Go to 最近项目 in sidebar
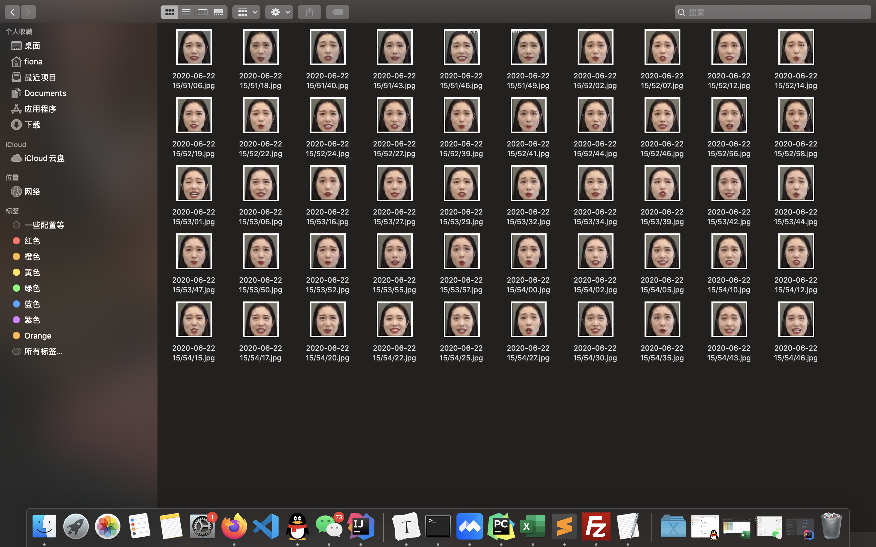The width and height of the screenshot is (876, 547). (40, 77)
